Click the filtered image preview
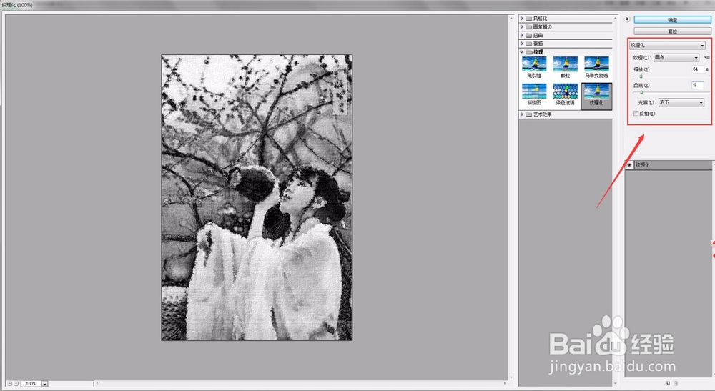This screenshot has width=715, height=391. pyautogui.click(x=257, y=197)
